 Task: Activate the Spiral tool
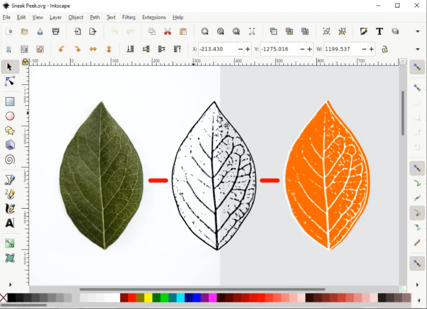pos(10,159)
